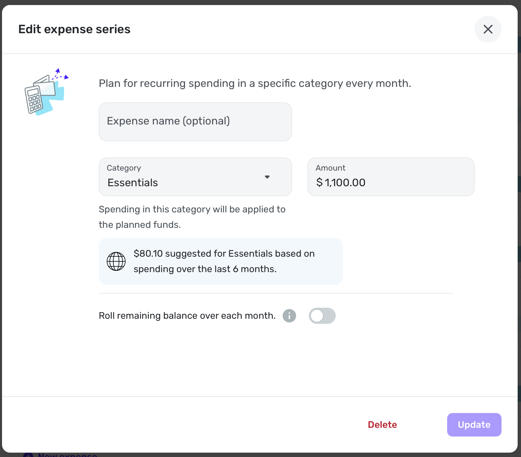Click the partially hidden New expense link
Screen dimensions: 521x457
pyautogui.click(x=67, y=455)
